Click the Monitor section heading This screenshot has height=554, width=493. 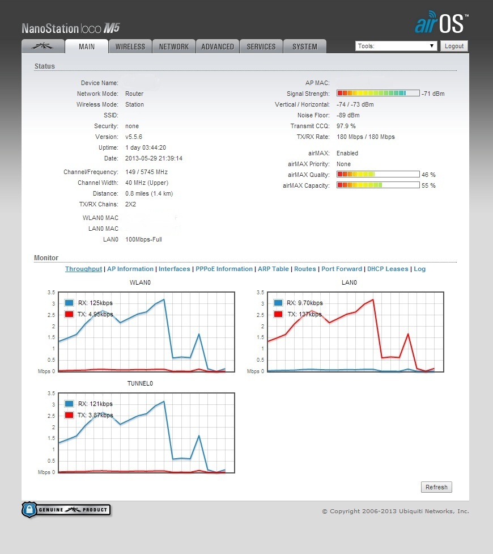(x=46, y=258)
